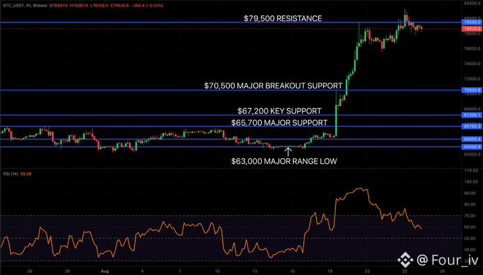Click the -260.4 (-0.33%) change readout
Screen dimensions: 483x275
[x=147, y=6]
